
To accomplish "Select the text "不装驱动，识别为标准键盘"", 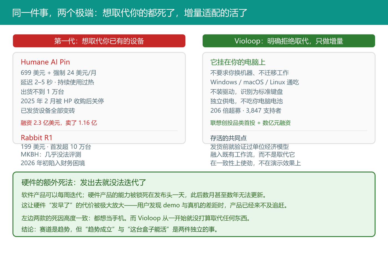I will coord(247,92).
